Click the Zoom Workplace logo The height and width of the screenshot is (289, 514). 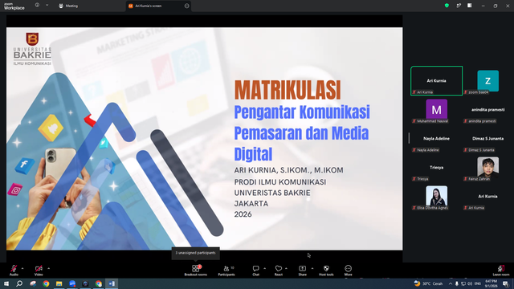pyautogui.click(x=14, y=6)
